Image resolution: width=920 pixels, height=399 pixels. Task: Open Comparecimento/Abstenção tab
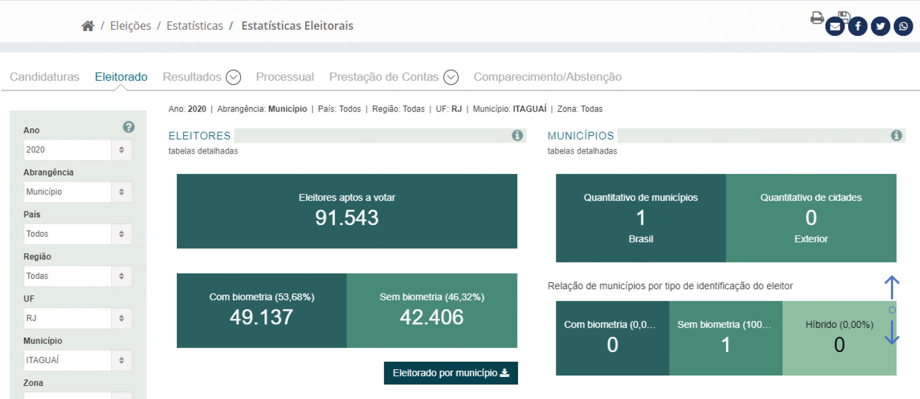click(548, 77)
